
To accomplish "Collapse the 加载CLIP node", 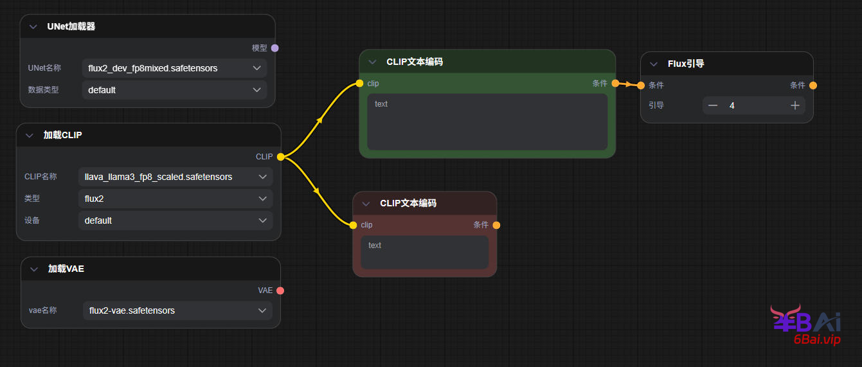I will coord(29,136).
